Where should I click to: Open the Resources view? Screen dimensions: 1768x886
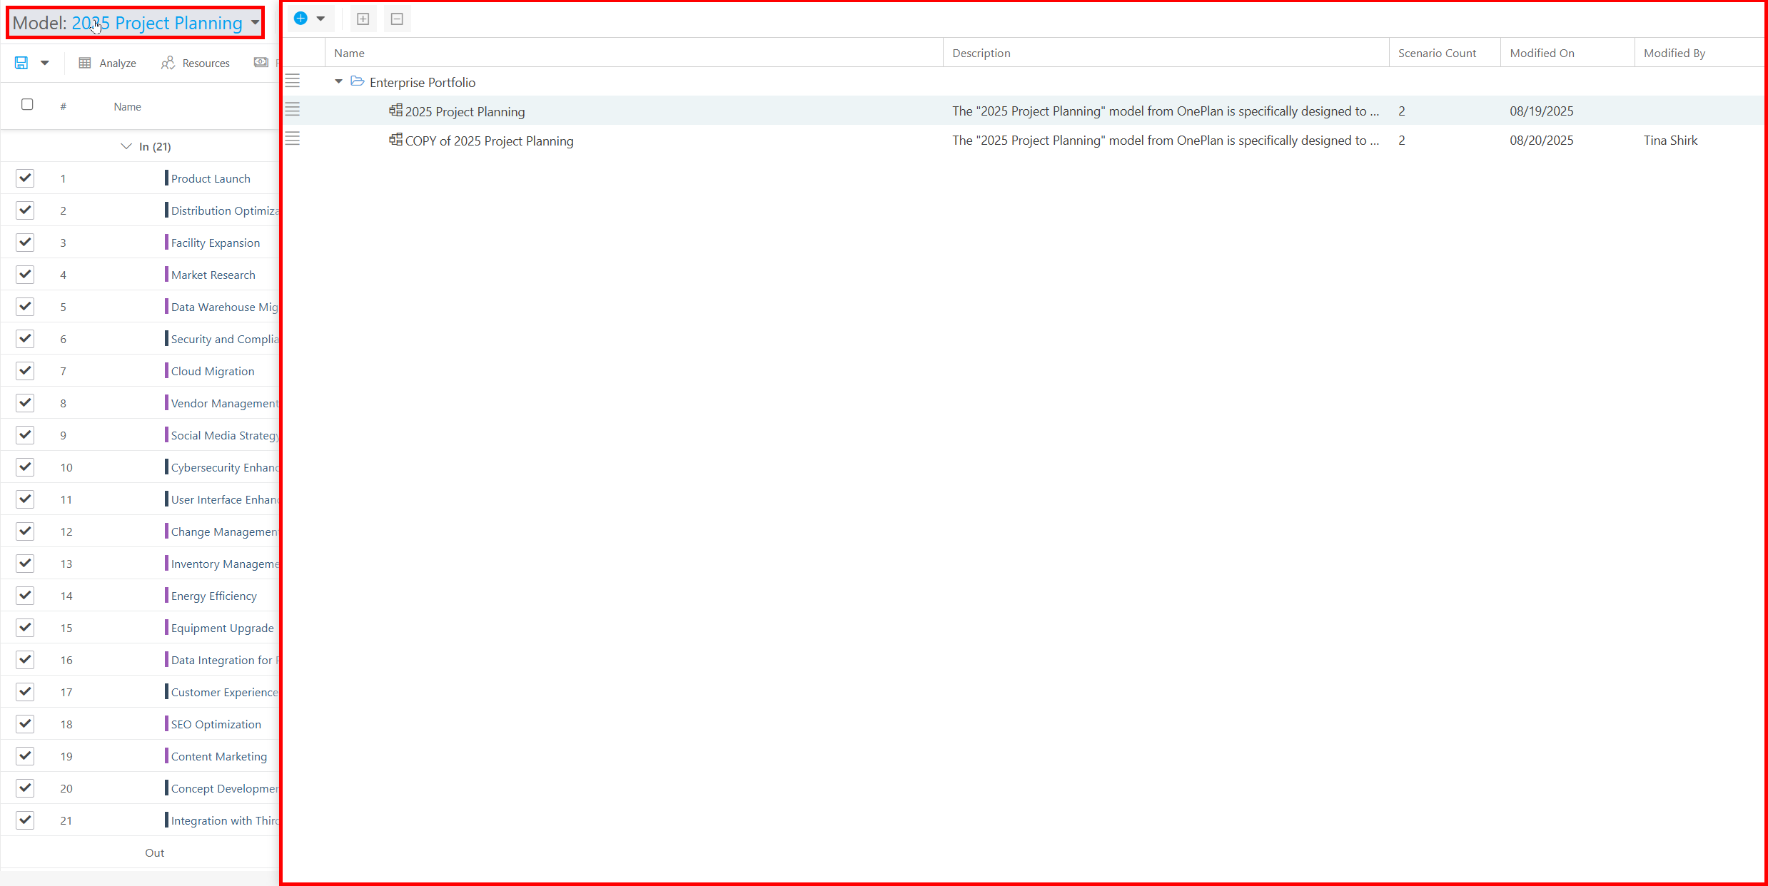pyautogui.click(x=196, y=63)
